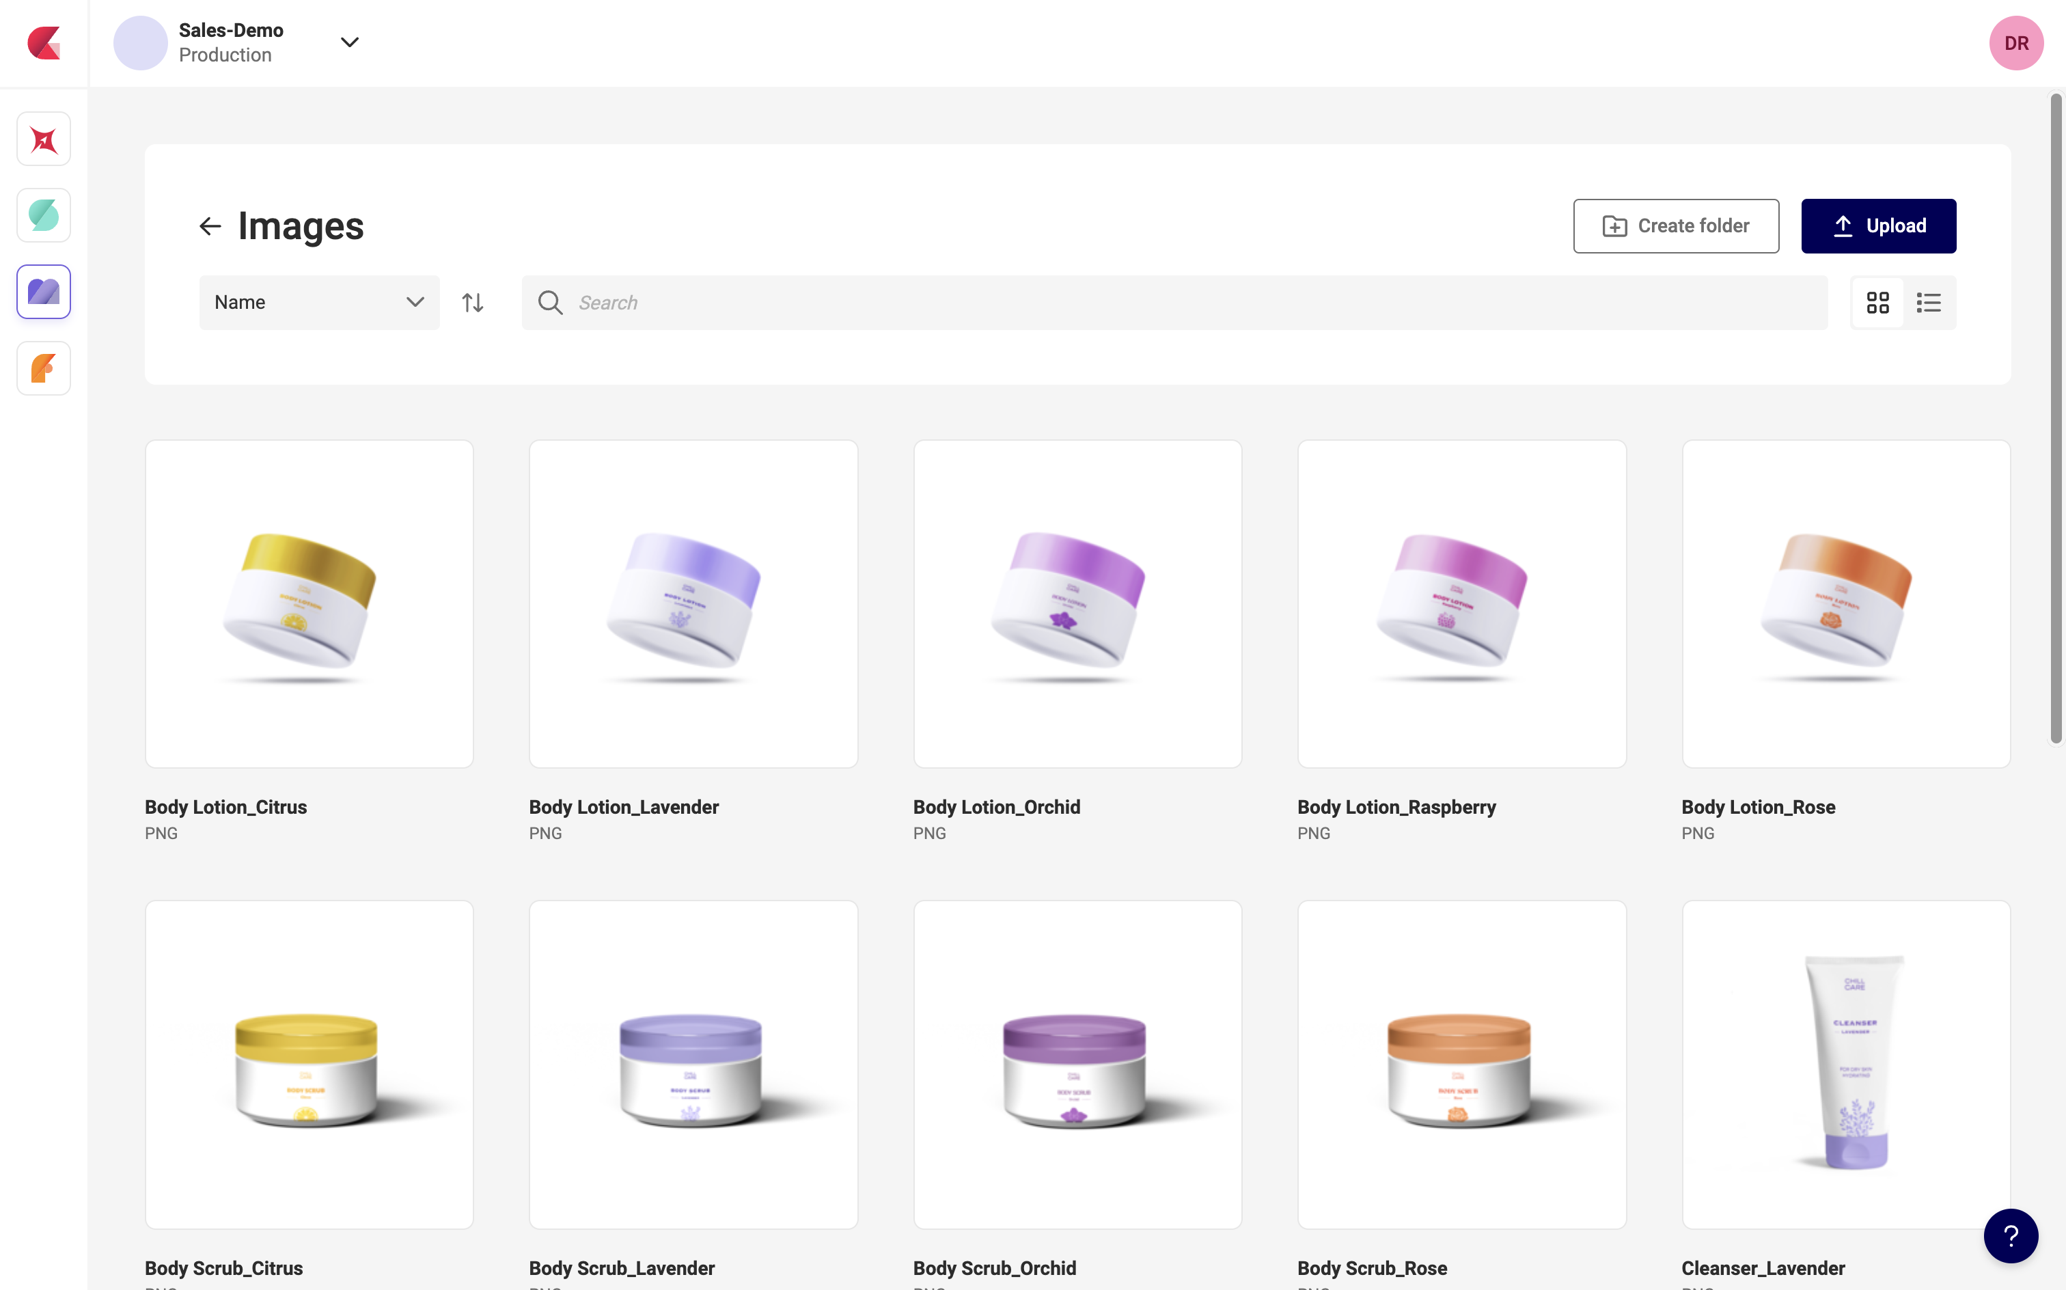
Task: Click the vertical page scrollbar
Action: point(2055,418)
